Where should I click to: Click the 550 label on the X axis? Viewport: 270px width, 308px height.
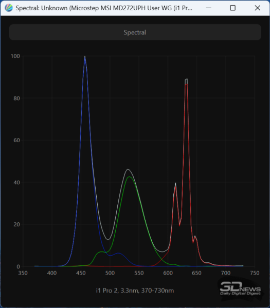tap(139, 273)
